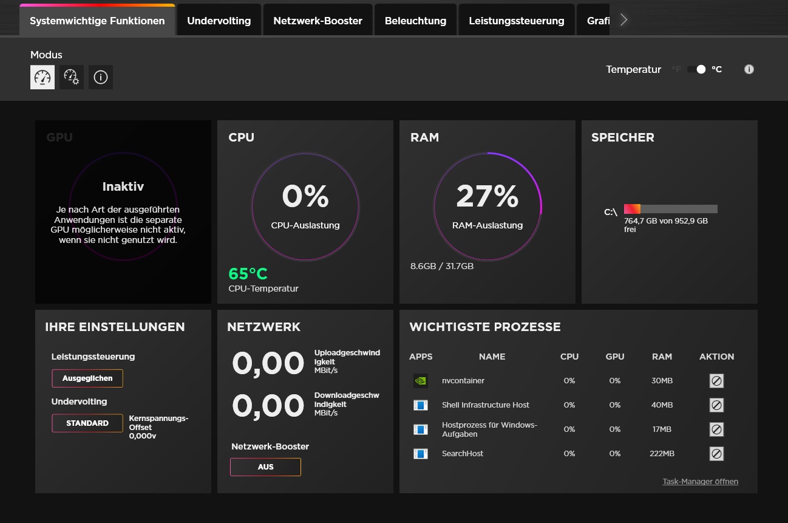
Task: Click the NVIDIA icon next to nvcontainer
Action: tap(420, 381)
